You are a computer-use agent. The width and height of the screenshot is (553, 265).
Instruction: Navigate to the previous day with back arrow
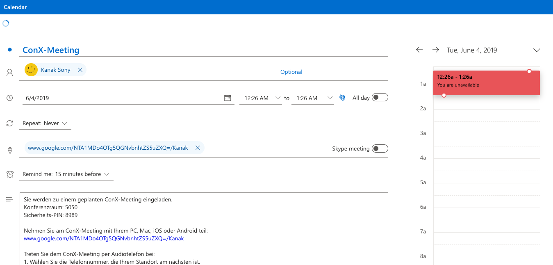(x=419, y=49)
